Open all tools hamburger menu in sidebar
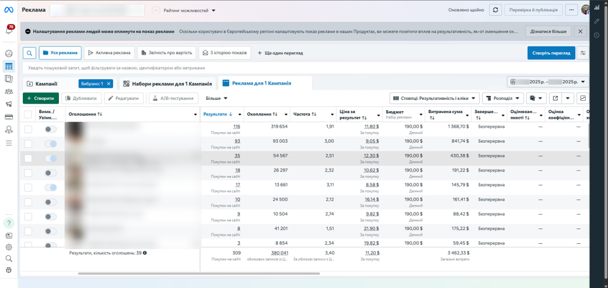 click(x=9, y=142)
